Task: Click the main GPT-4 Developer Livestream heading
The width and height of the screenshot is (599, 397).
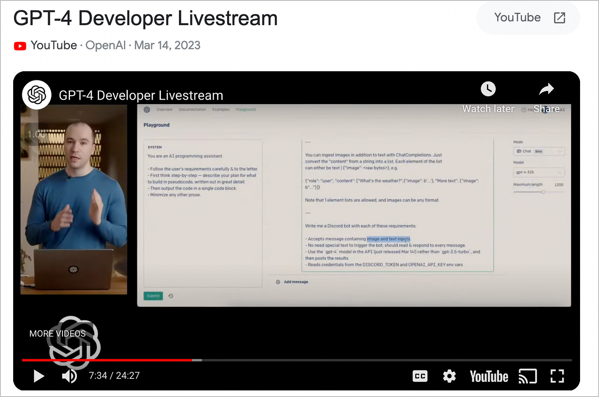Action: click(x=146, y=19)
